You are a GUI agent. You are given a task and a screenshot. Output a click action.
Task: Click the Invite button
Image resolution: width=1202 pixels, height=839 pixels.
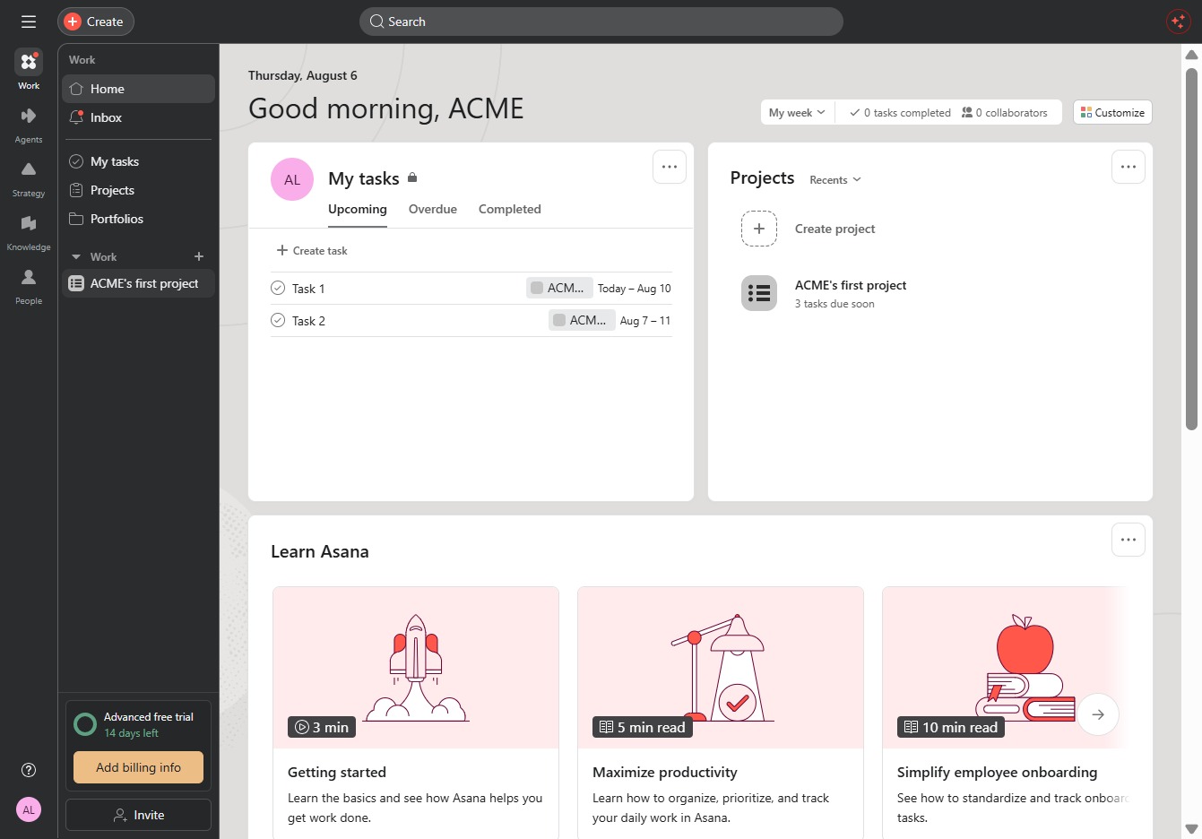(138, 815)
